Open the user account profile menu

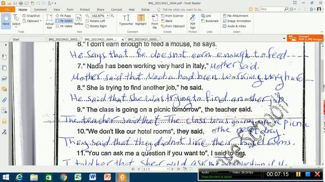[319, 9]
